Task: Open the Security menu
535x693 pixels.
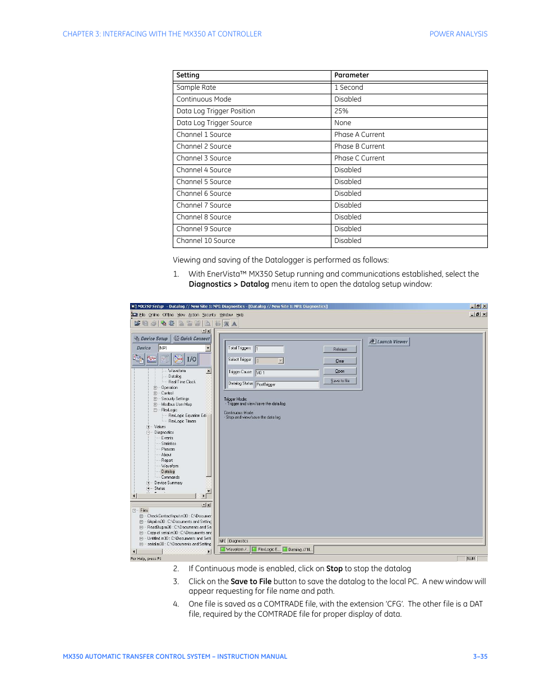Action: coord(209,315)
